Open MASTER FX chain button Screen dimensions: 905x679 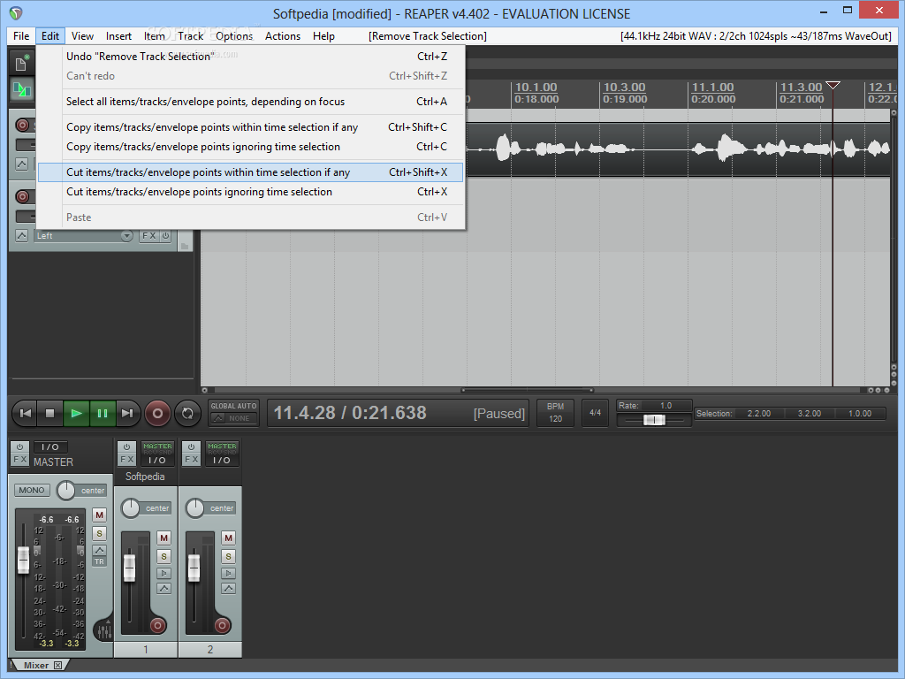click(20, 460)
